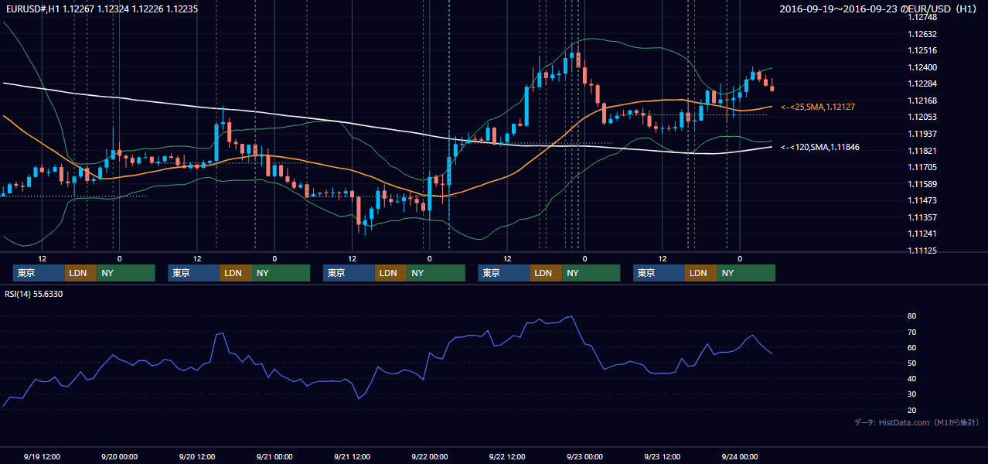Click RSI scale value 60
Screen dimensions: 988x464
[912, 347]
